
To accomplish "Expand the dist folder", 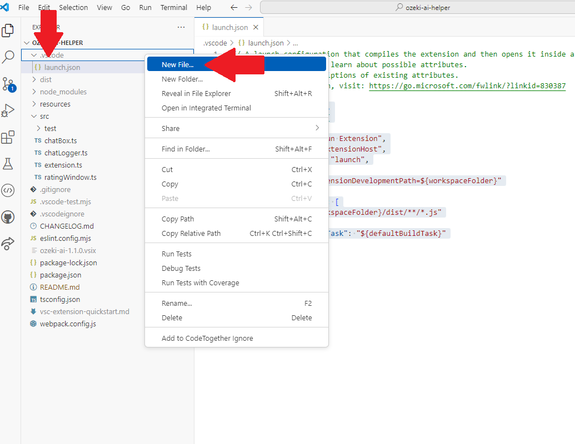I will coord(34,79).
